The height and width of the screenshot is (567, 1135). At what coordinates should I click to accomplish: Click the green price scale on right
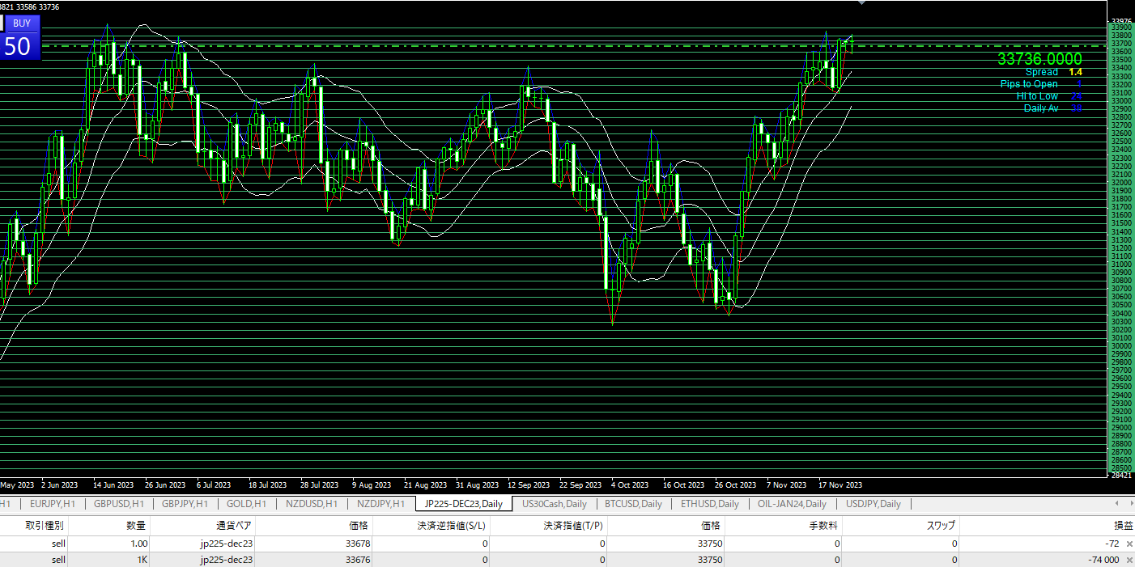click(x=1120, y=243)
